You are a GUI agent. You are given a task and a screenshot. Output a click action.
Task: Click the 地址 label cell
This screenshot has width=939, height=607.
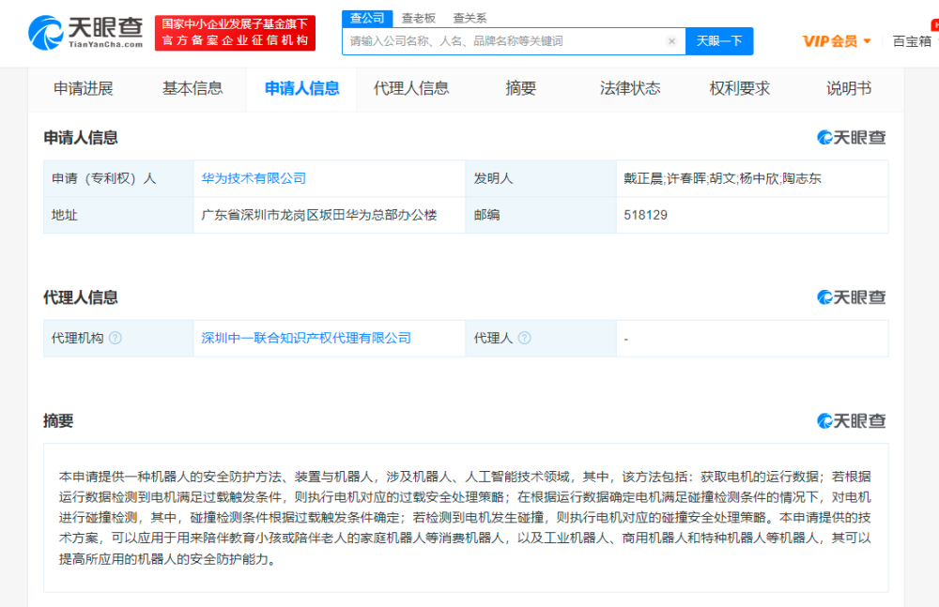point(118,215)
